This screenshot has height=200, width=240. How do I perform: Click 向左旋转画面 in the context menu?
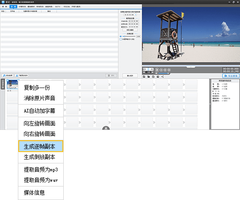click(41, 123)
